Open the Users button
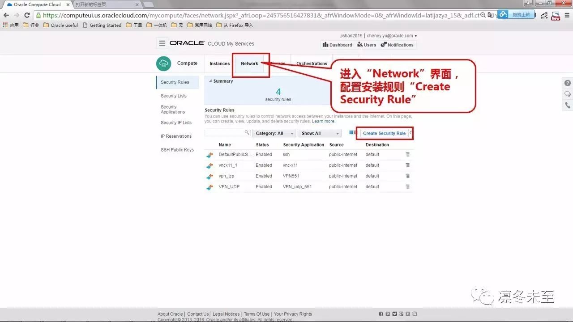This screenshot has width=573, height=322. [x=367, y=45]
